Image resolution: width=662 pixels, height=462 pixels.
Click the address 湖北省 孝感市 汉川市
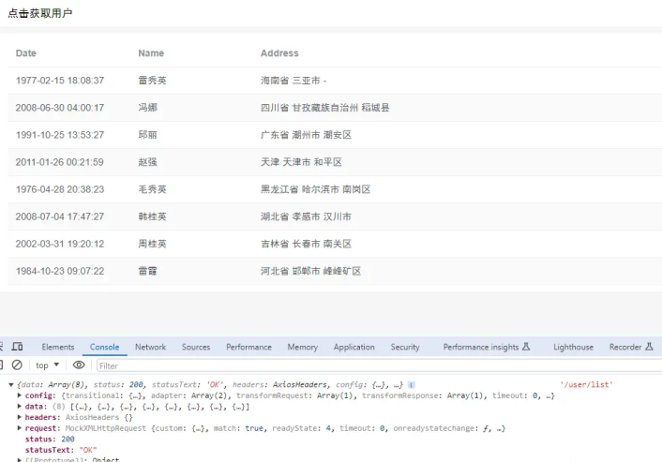click(x=306, y=216)
